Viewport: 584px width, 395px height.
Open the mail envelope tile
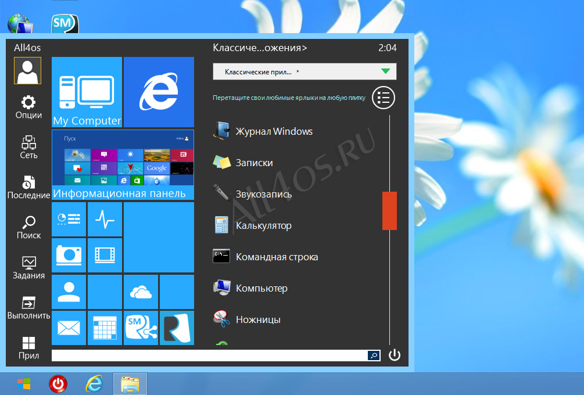[x=69, y=328]
